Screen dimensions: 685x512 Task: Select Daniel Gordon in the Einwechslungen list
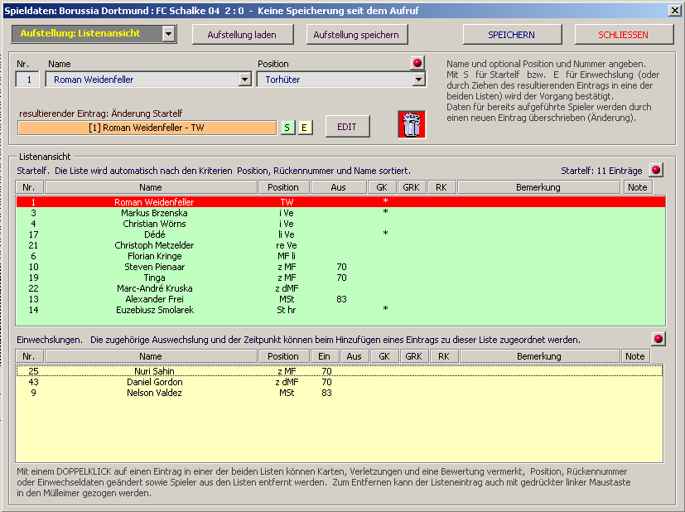tap(340, 382)
